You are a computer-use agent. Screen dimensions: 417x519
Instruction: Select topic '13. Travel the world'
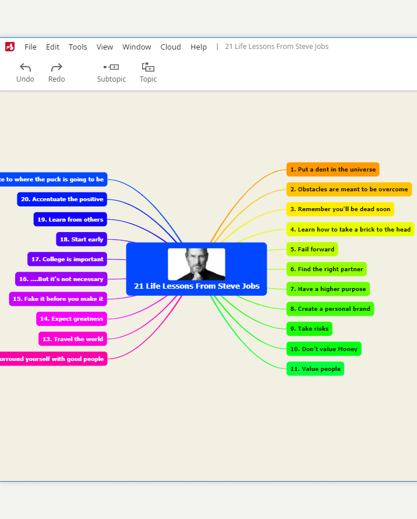point(73,339)
